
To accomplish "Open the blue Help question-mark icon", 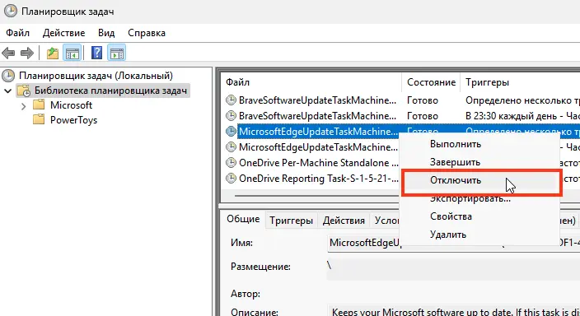I will [96, 53].
